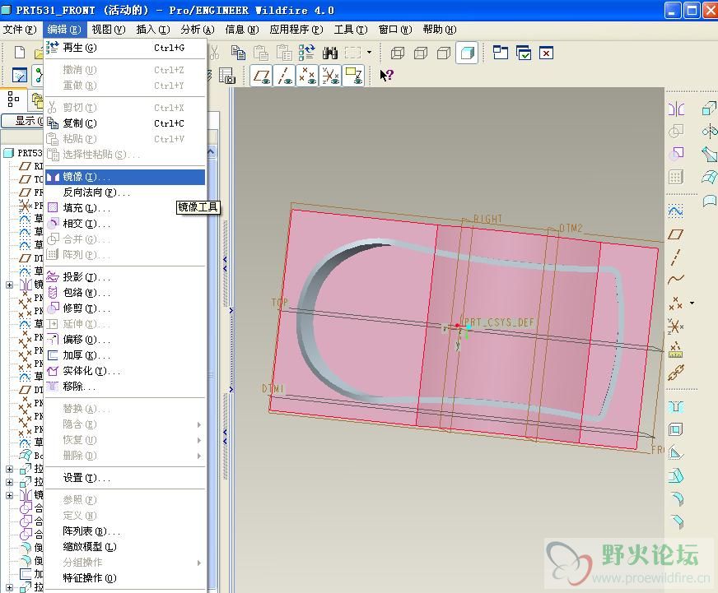Image resolution: width=718 pixels, height=593 pixels.
Task: Open the find tool with binoculars icon
Action: point(329,53)
